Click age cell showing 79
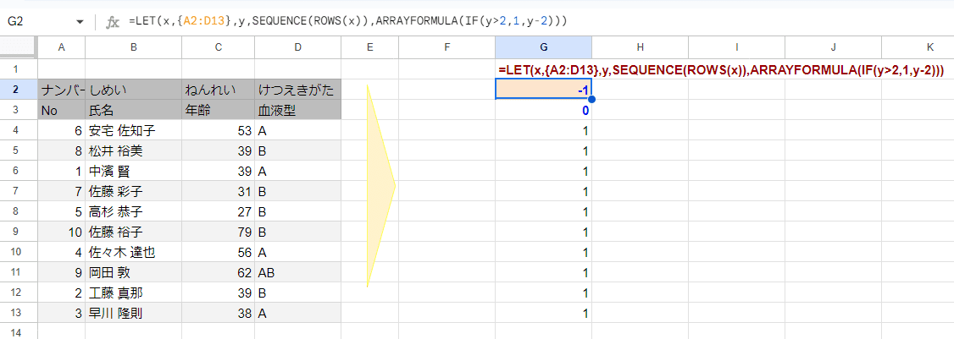 (218, 232)
